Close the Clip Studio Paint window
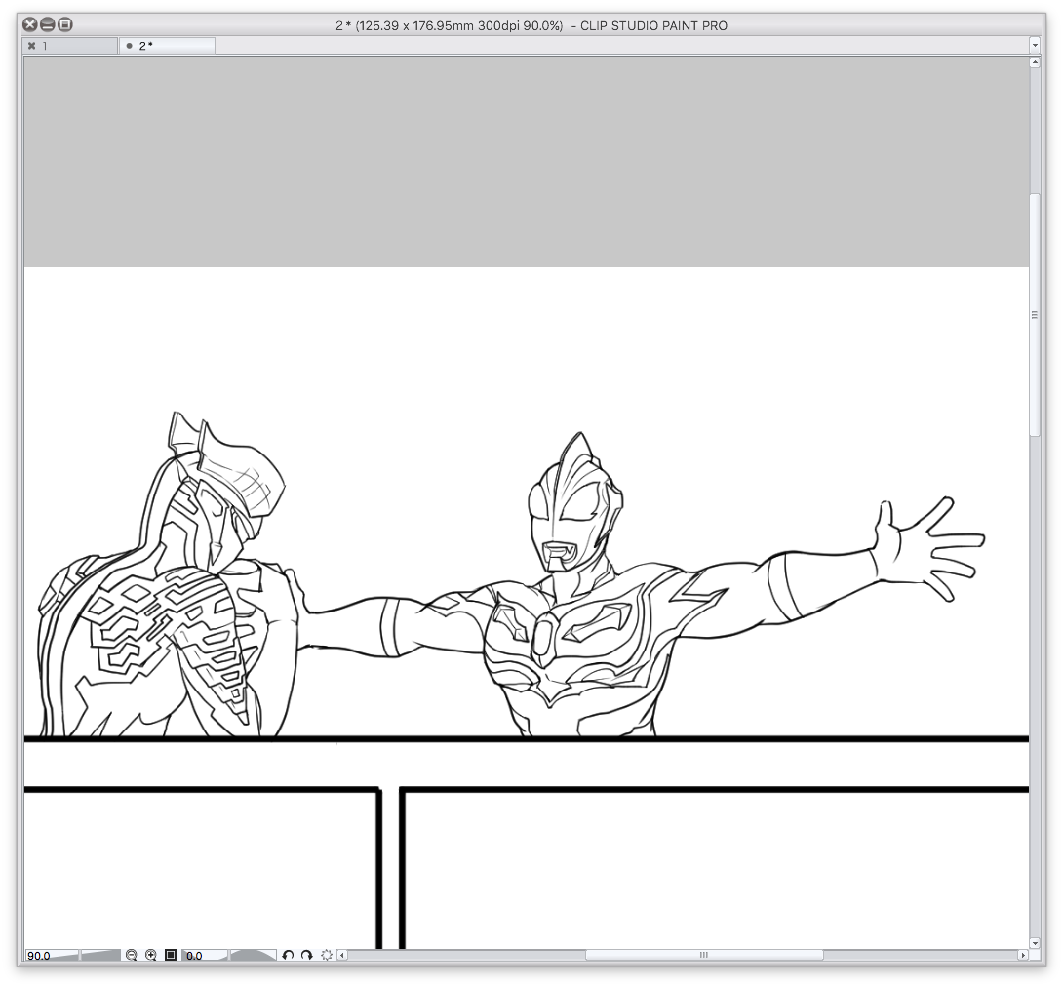The height and width of the screenshot is (987, 1063). click(30, 25)
